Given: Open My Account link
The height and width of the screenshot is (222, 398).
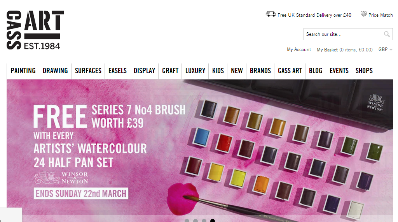Looking at the screenshot, I should (299, 49).
